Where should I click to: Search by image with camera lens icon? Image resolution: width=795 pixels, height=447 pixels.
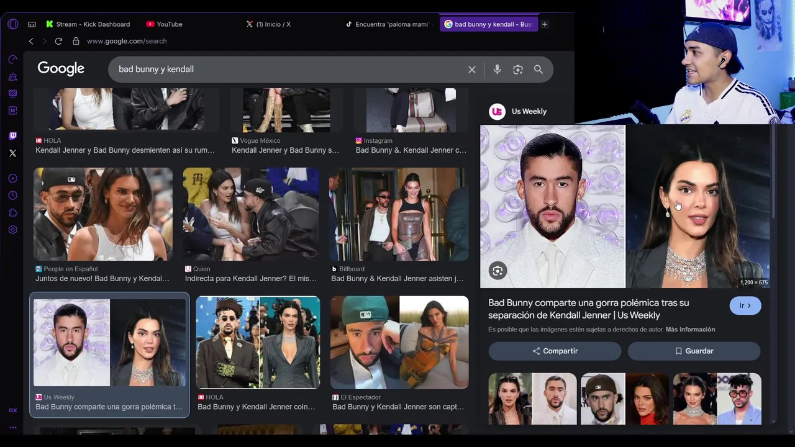coord(518,70)
